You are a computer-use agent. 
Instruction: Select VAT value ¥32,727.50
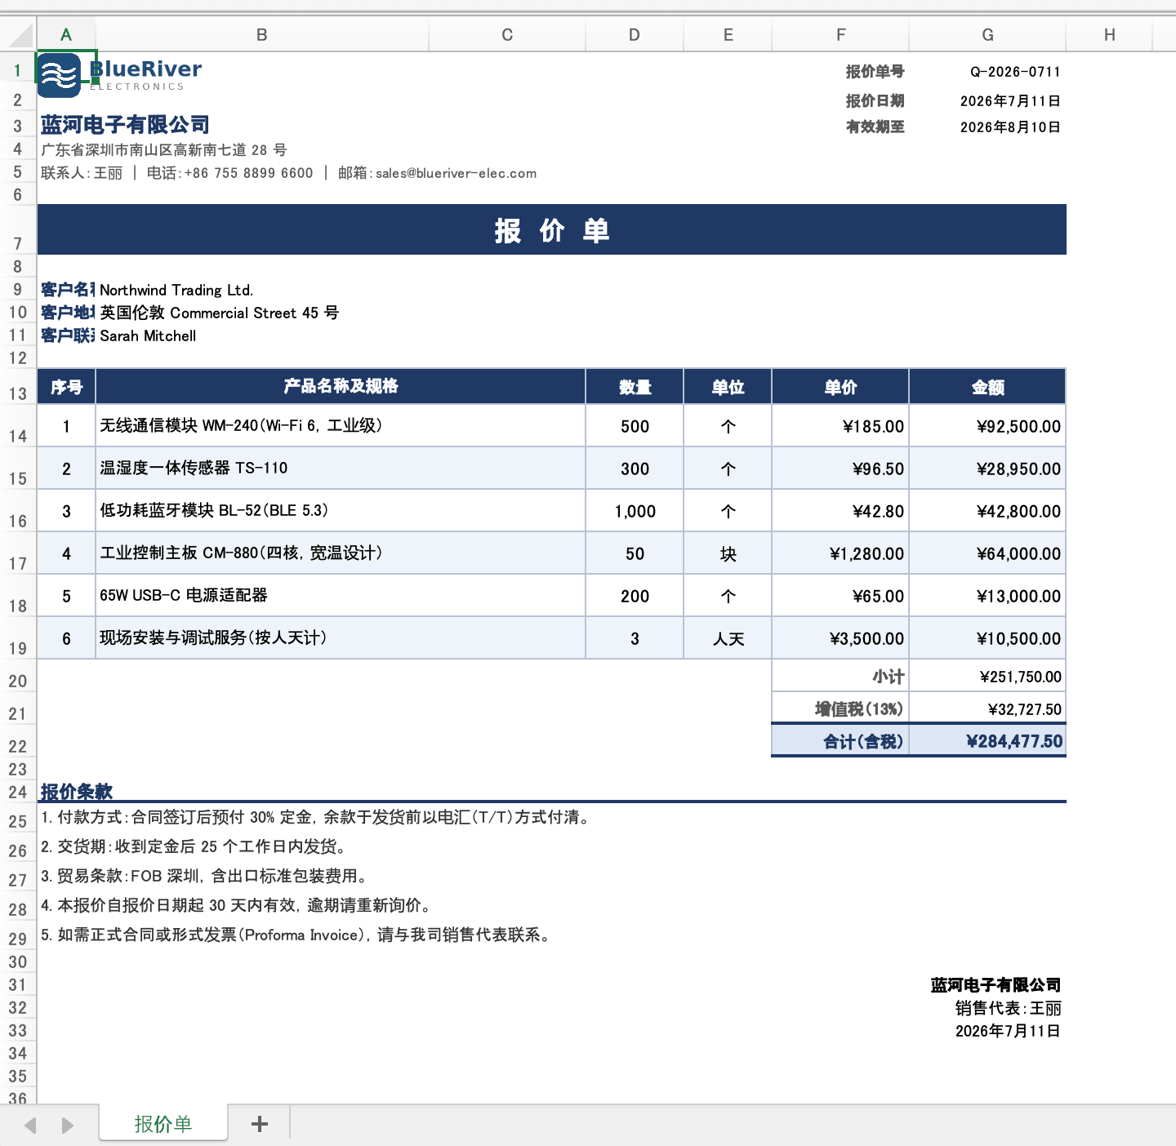point(987,708)
